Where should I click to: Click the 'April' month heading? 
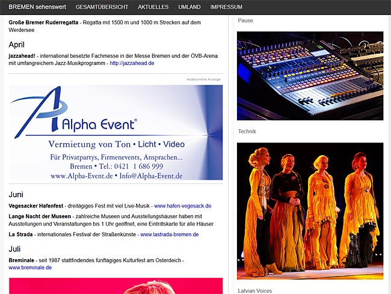(16, 44)
